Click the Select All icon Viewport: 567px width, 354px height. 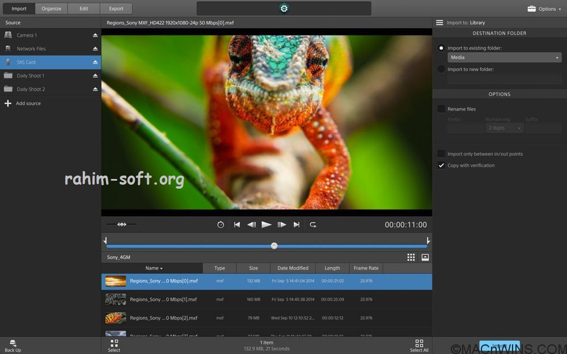tap(419, 344)
